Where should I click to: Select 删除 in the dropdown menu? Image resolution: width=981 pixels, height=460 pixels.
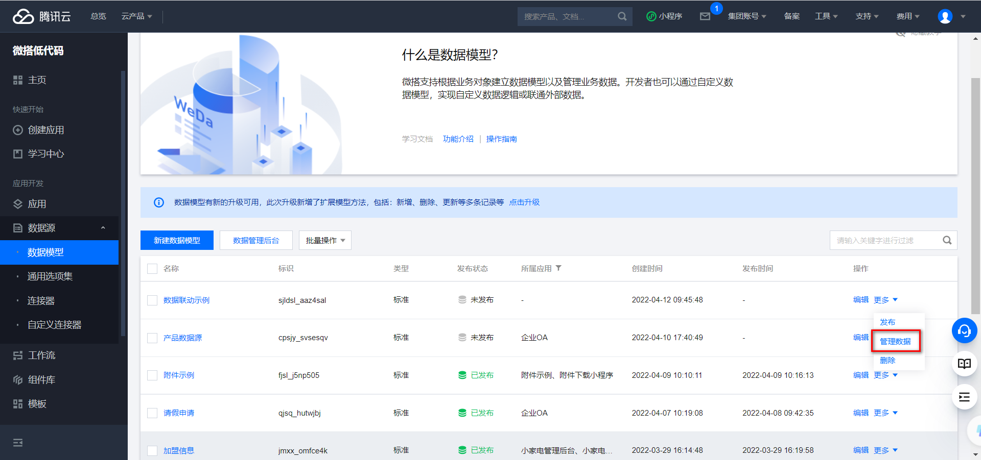tap(887, 361)
